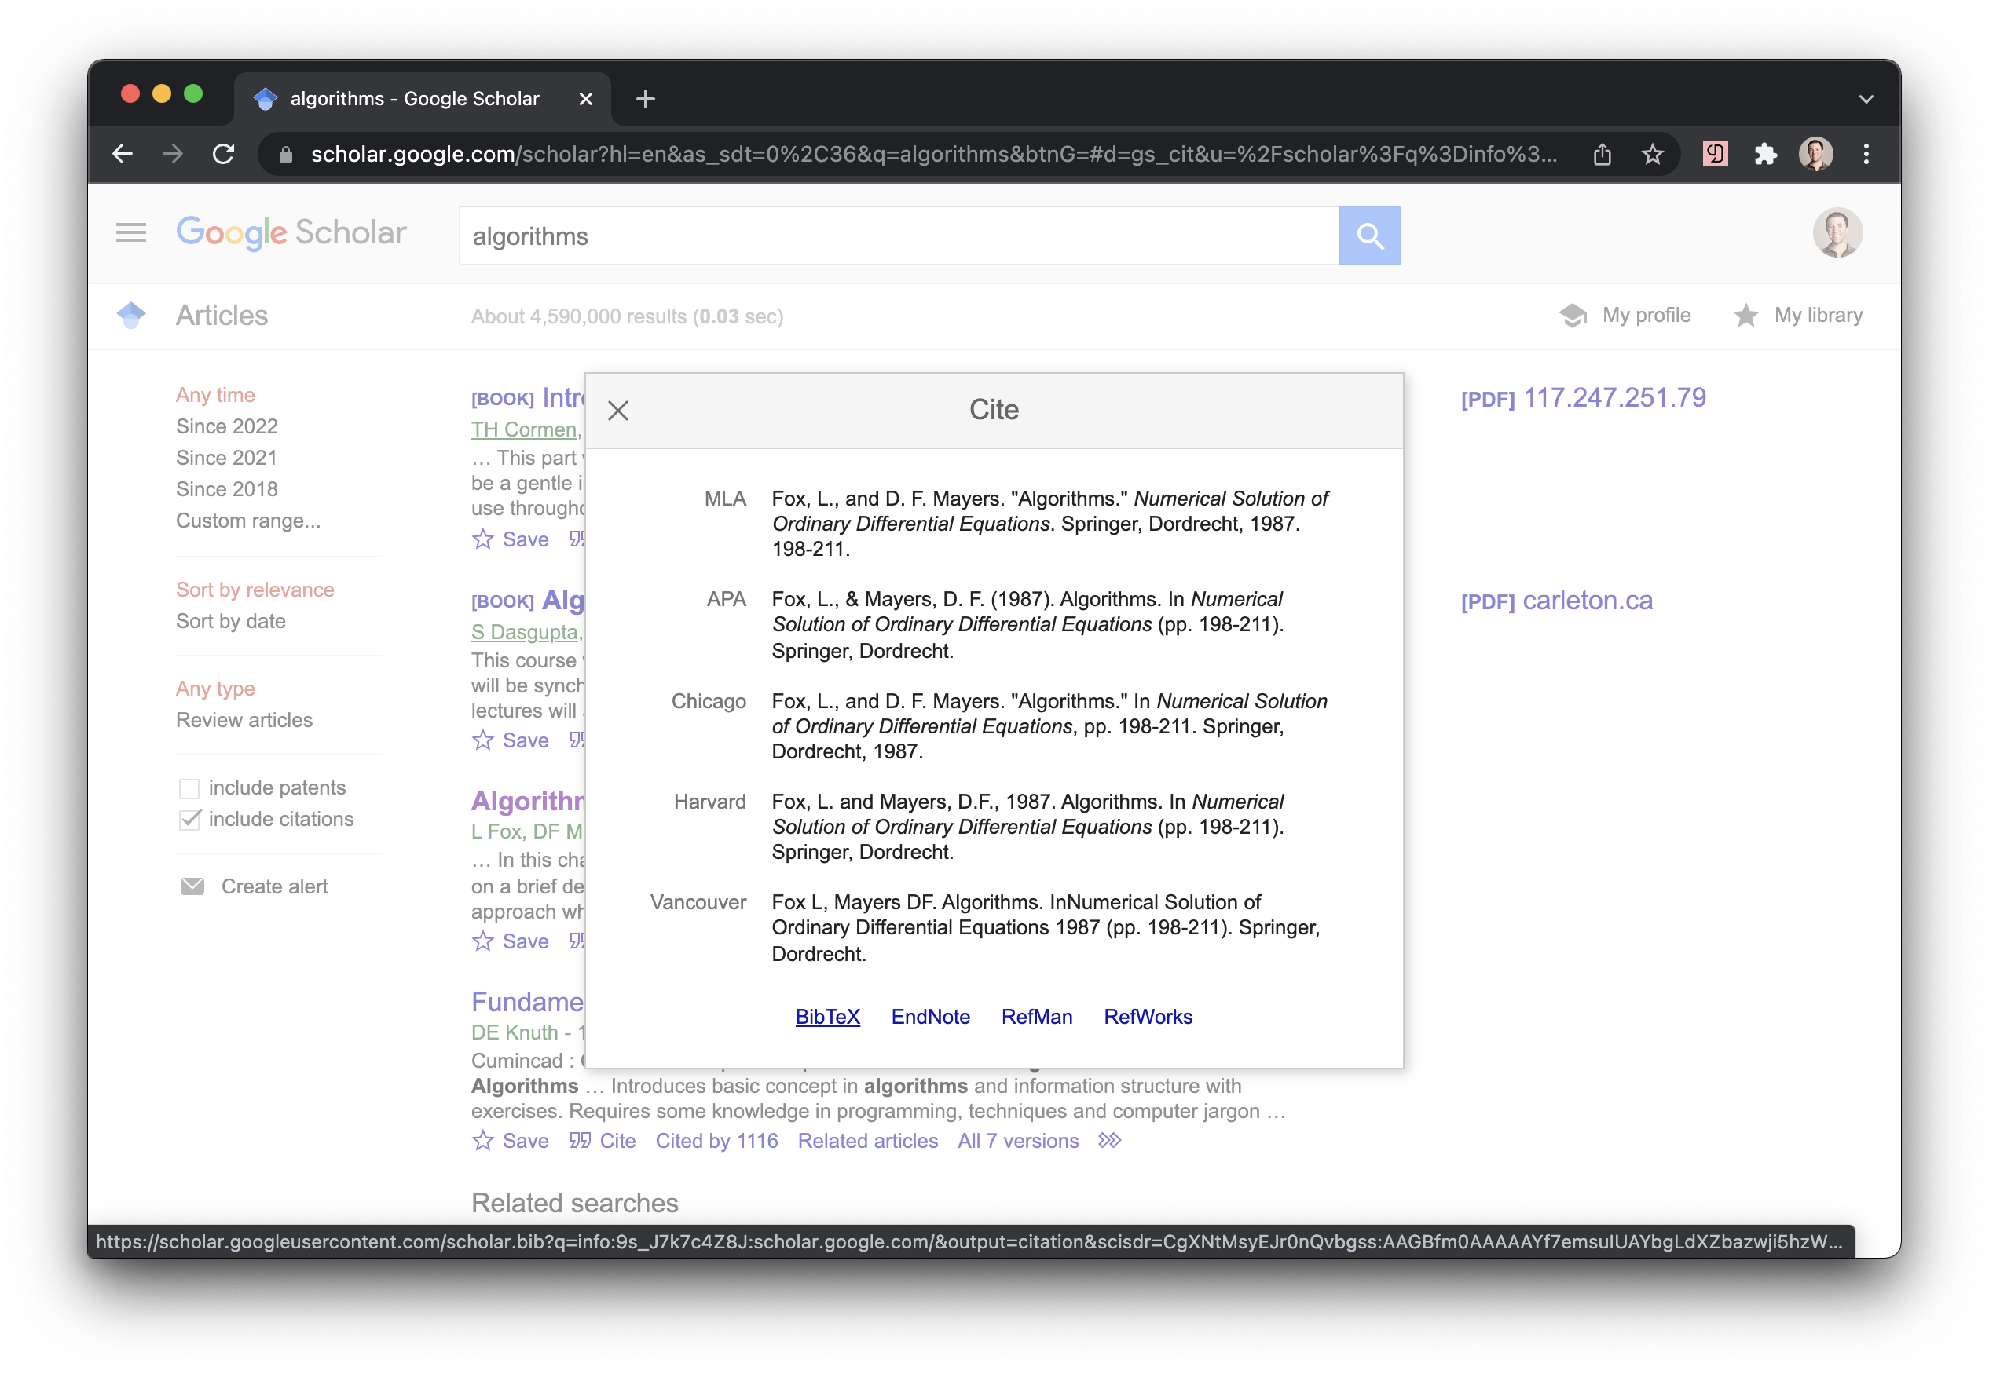Expand the Custom range filter
1989x1374 pixels.
pyautogui.click(x=248, y=520)
